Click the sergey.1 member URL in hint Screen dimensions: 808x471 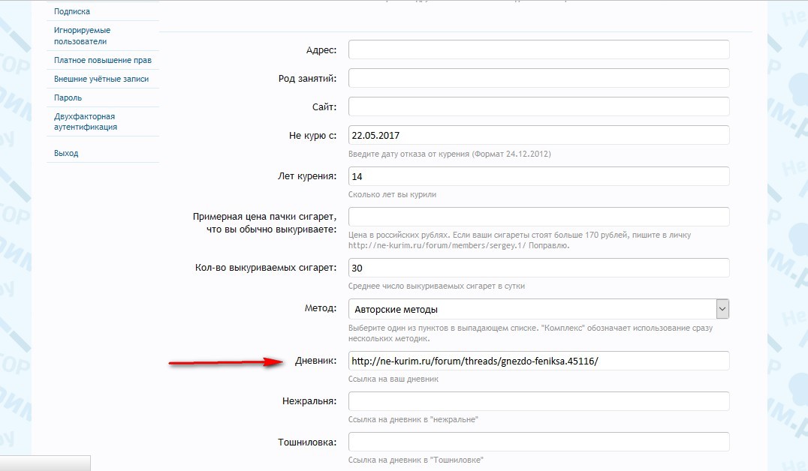(437, 245)
